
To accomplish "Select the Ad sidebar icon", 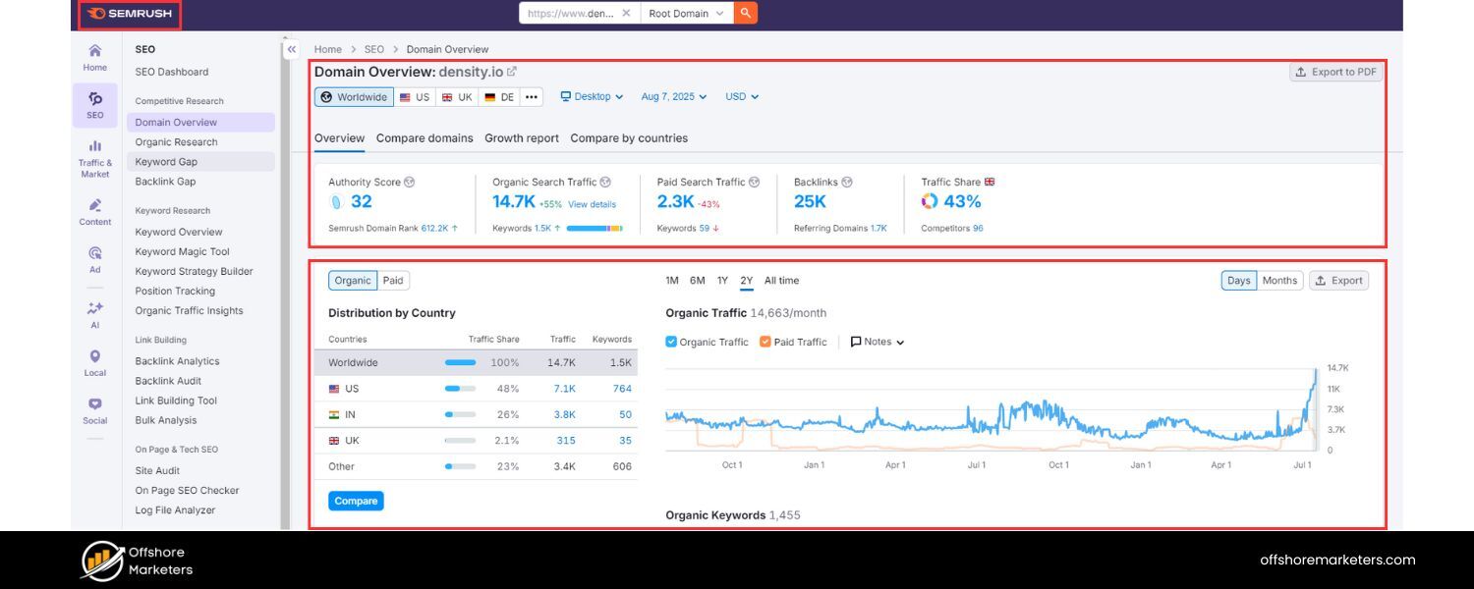I will pyautogui.click(x=94, y=253).
